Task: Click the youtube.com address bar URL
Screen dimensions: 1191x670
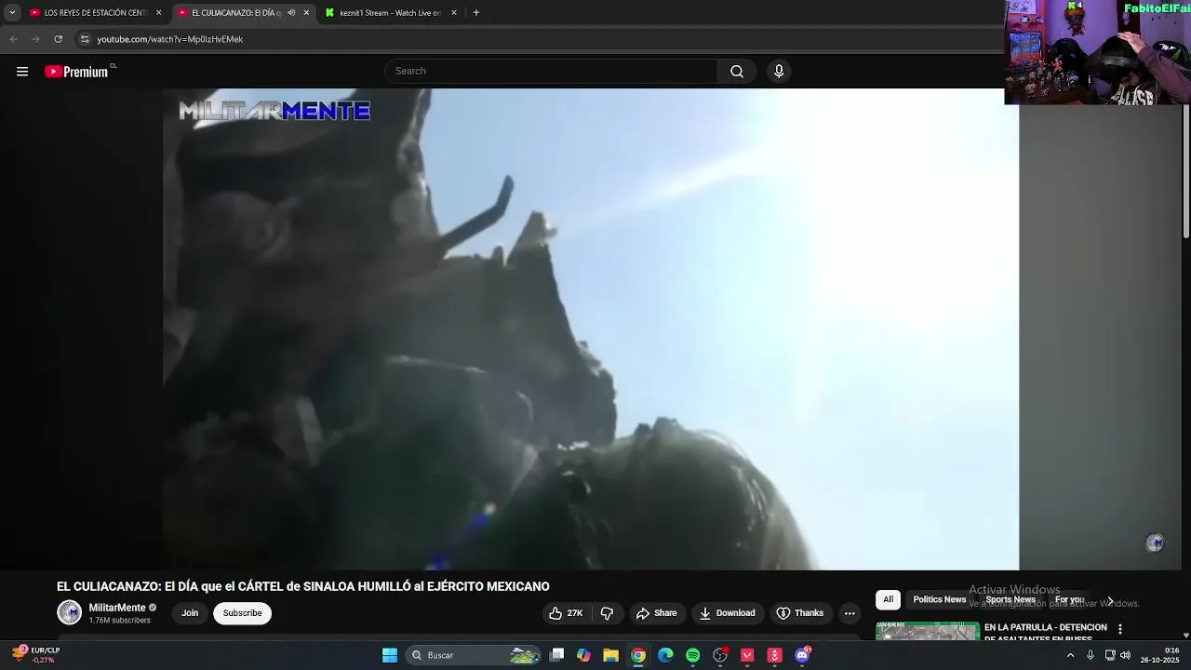Action: point(170,39)
